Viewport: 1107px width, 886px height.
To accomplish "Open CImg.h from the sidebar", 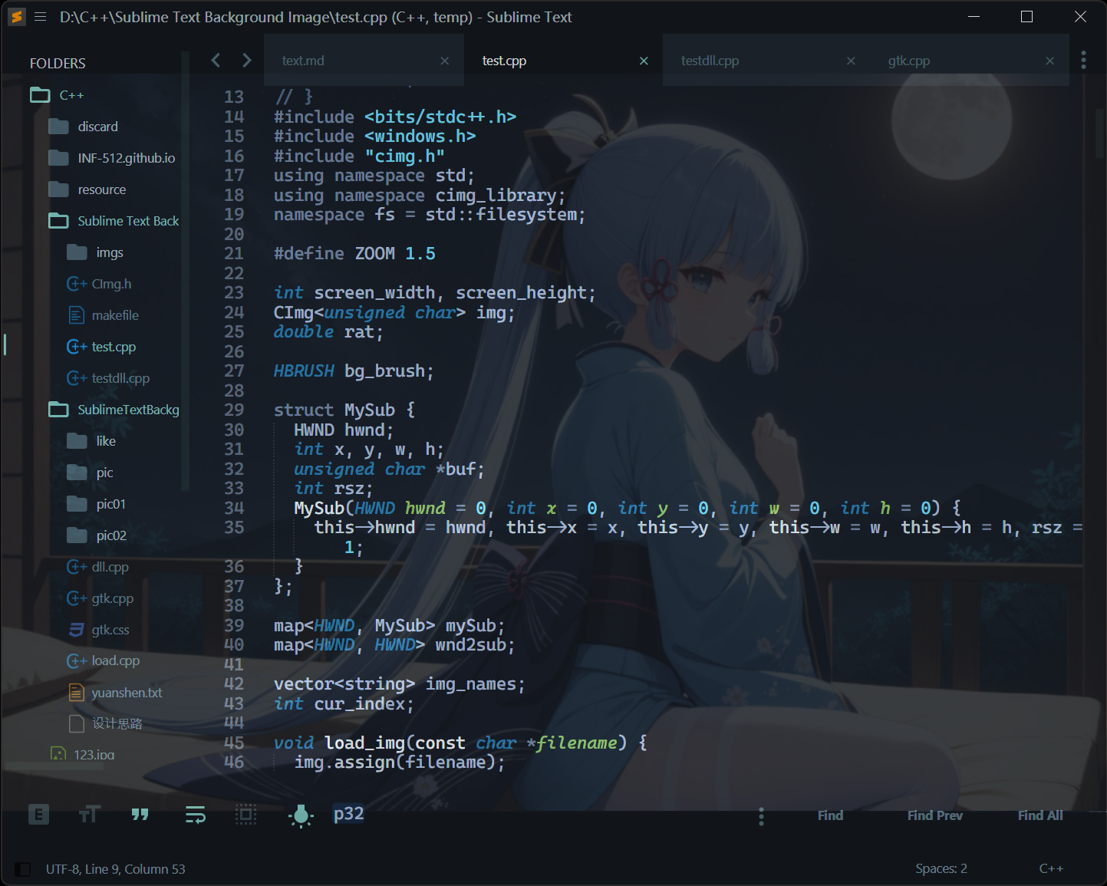I will (111, 284).
